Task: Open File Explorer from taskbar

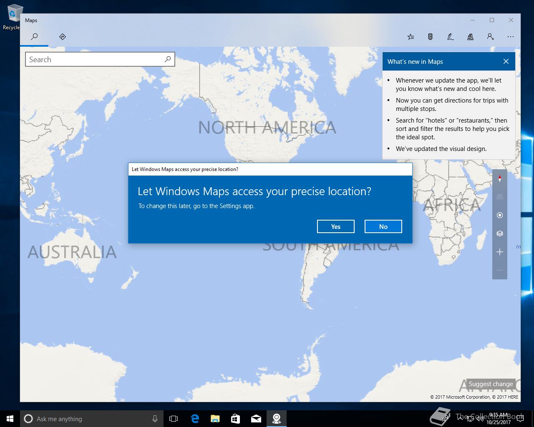Action: coord(215,419)
